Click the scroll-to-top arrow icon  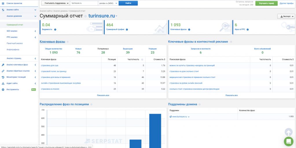coord(288,132)
